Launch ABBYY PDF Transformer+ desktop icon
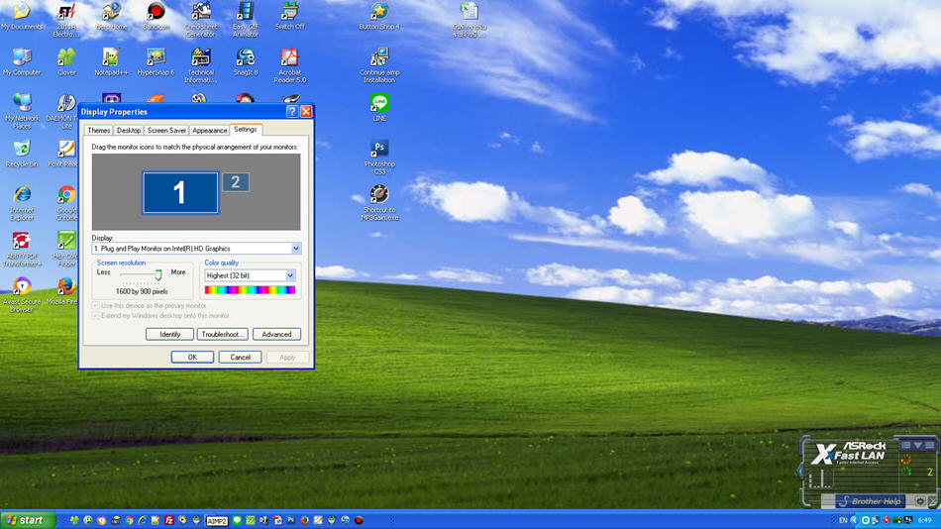Screen dimensions: 941x529 (x=22, y=250)
